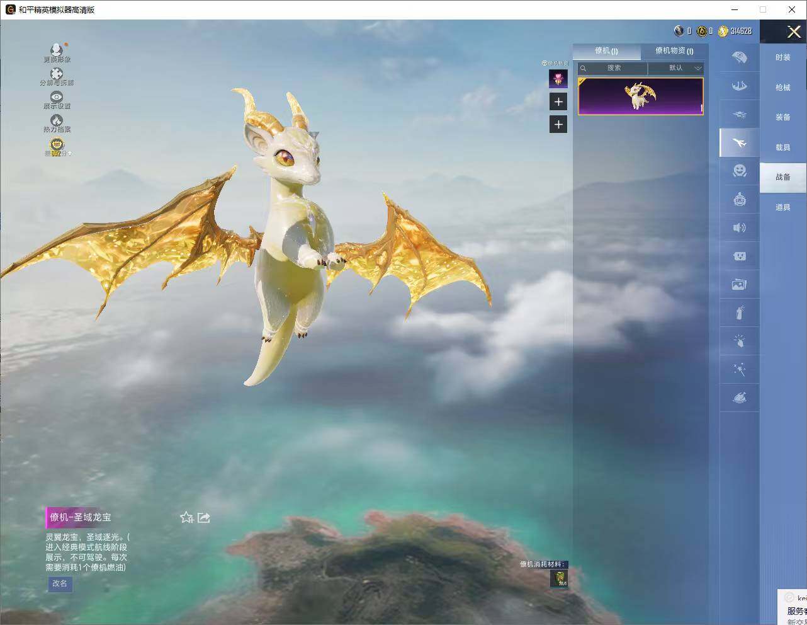Select the magic wand effects category icon

pos(740,369)
